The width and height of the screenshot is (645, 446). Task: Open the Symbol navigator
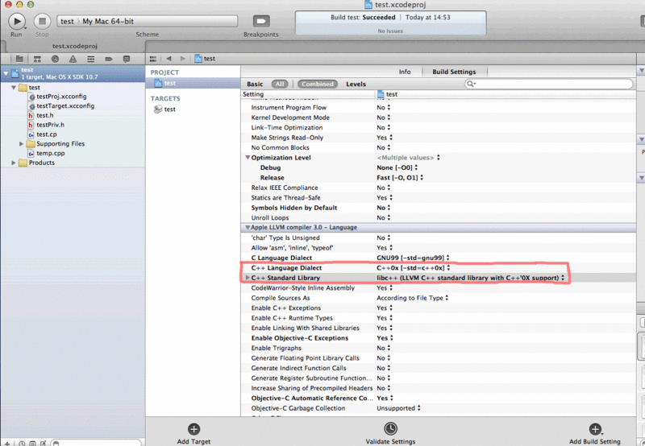coord(37,59)
